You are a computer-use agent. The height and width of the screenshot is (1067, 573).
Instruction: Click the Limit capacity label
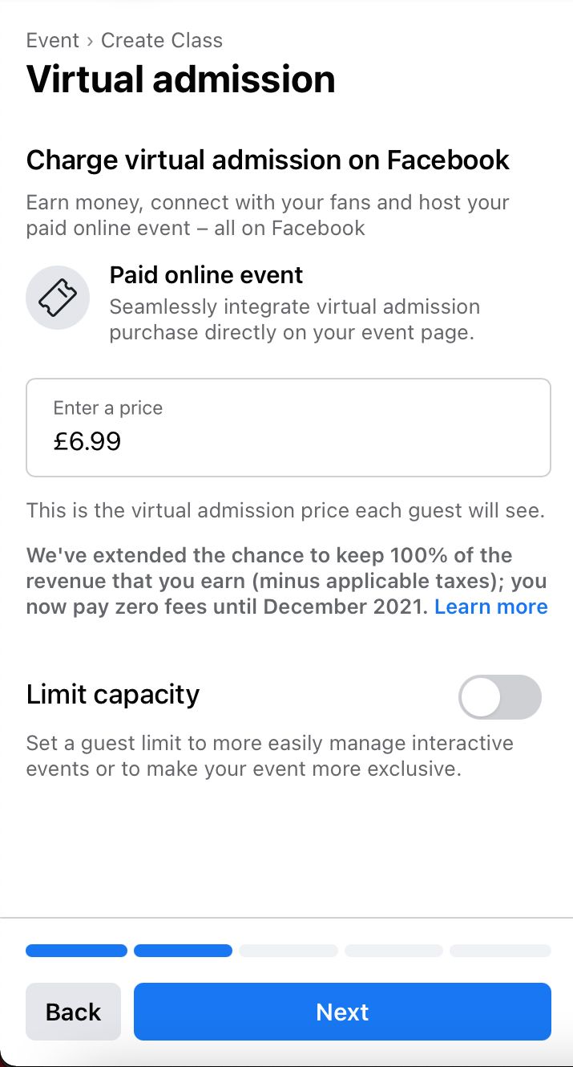113,694
